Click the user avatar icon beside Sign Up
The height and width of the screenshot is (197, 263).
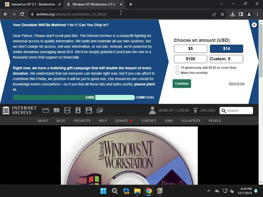[x=153, y=110]
